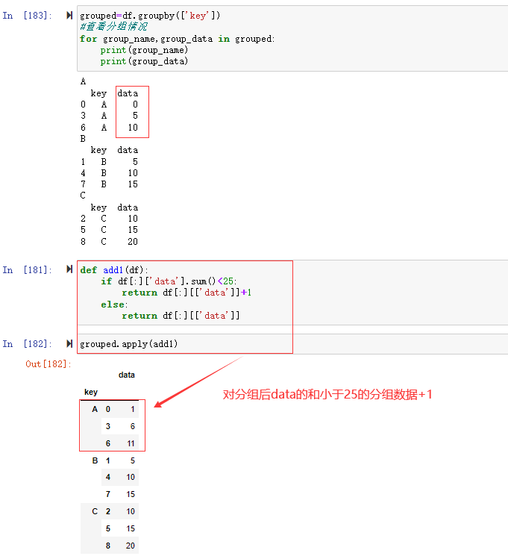Run the grouped.apply(add1) cell
The width and height of the screenshot is (508, 556).
tap(69, 344)
